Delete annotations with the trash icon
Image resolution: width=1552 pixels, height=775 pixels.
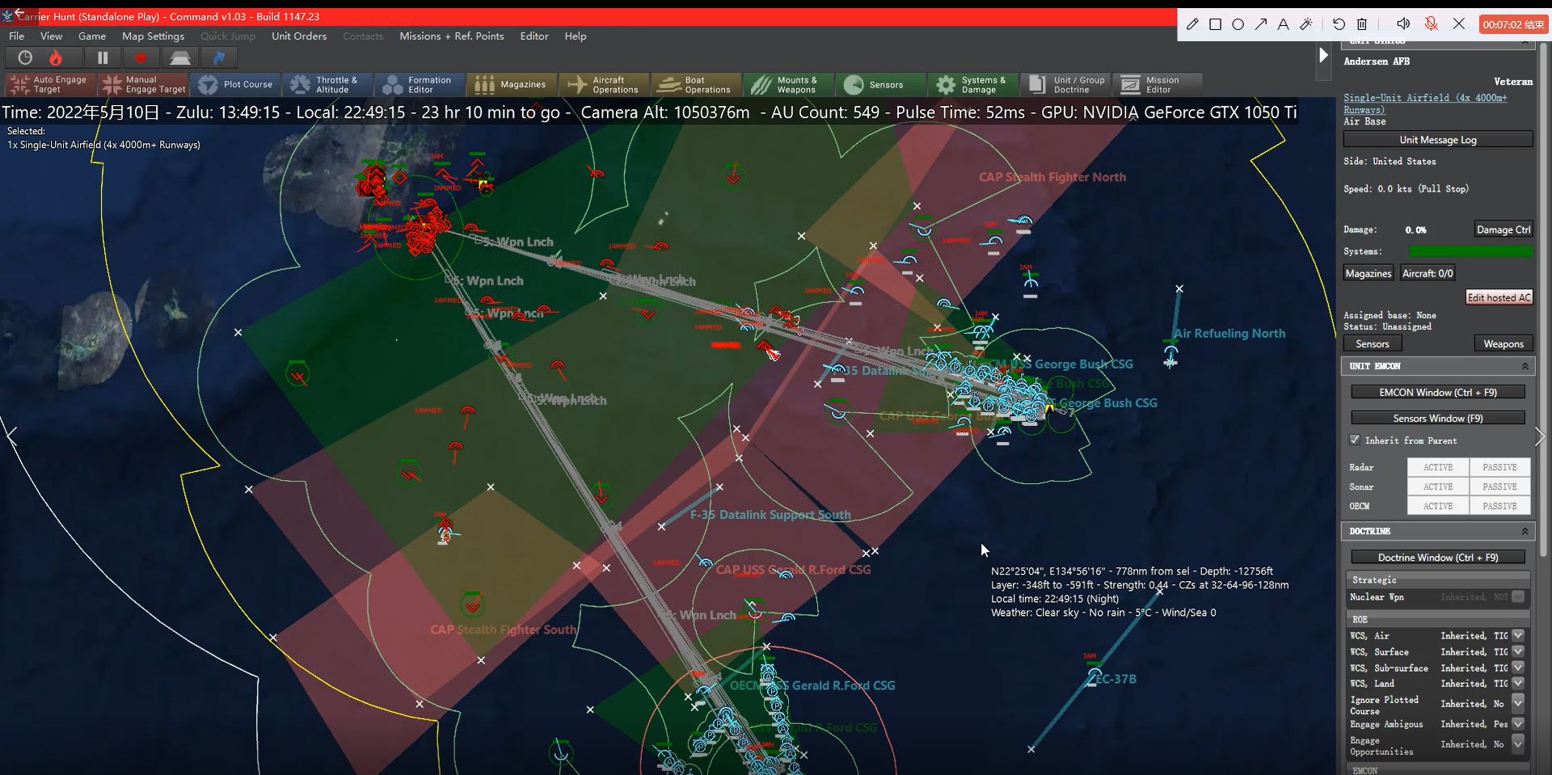click(x=1362, y=24)
